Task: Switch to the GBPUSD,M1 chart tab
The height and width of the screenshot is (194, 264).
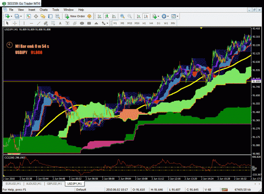Action: point(54,183)
